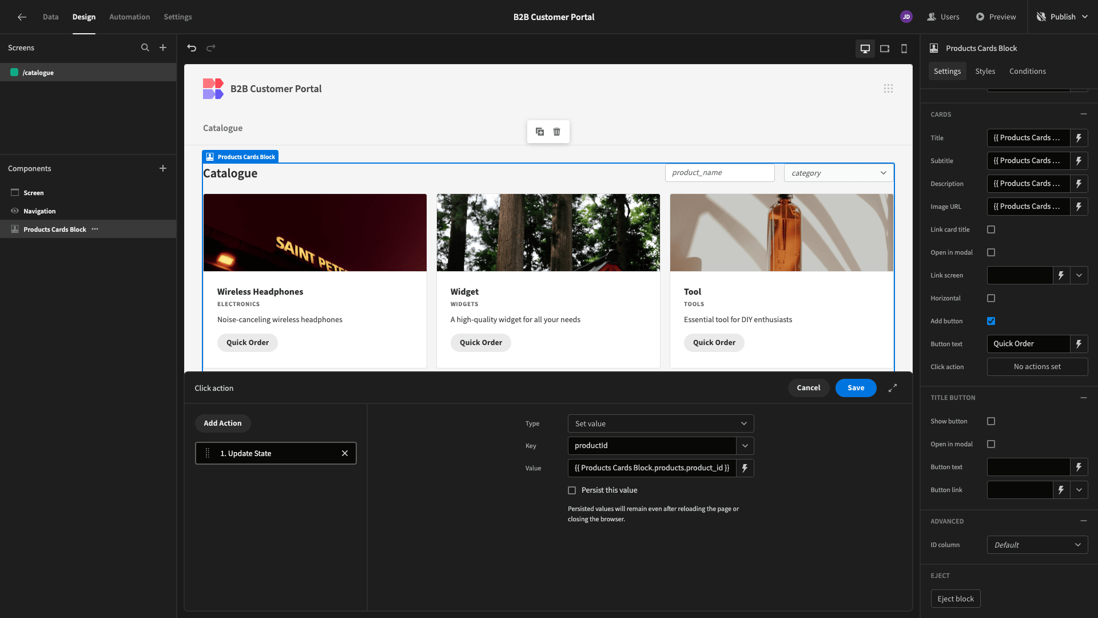Open bindings for the Title field
This screenshot has height=618, width=1098.
click(x=1079, y=138)
